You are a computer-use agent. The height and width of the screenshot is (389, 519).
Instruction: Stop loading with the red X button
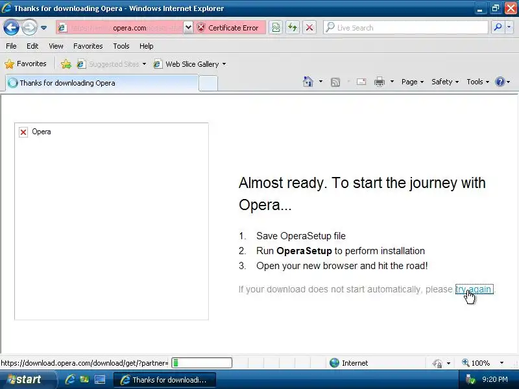[309, 27]
